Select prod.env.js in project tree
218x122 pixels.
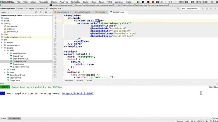click(13, 32)
